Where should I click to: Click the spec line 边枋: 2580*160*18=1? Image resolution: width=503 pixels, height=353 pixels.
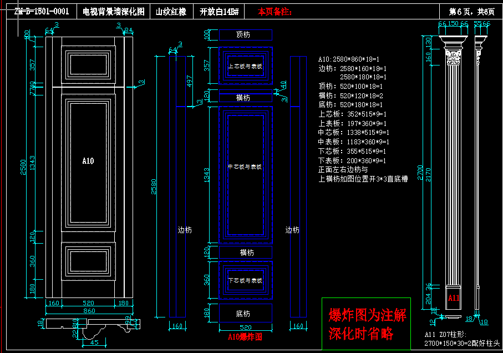point(352,69)
